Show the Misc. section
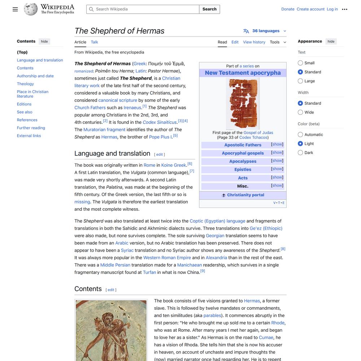 tap(277, 186)
